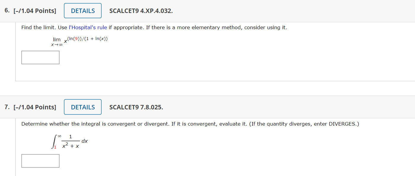Screen dimensions: 415x176
Task: Click the DIVERGES instruction sentence in question 7
Action: pyautogui.click(x=190, y=124)
